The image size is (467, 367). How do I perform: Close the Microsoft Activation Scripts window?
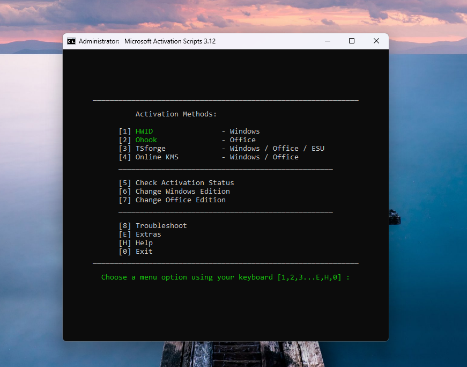point(376,41)
